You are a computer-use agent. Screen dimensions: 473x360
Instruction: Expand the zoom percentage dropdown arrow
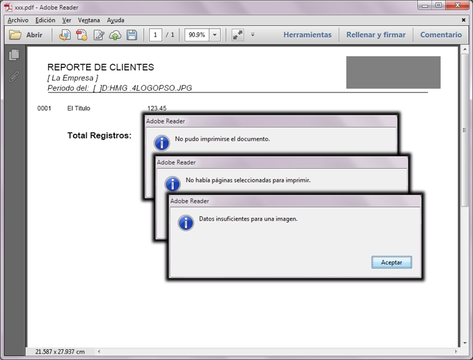pos(214,35)
